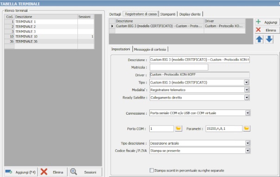Click the Driver column header
This screenshot has height=177, width=280.
point(224,21)
